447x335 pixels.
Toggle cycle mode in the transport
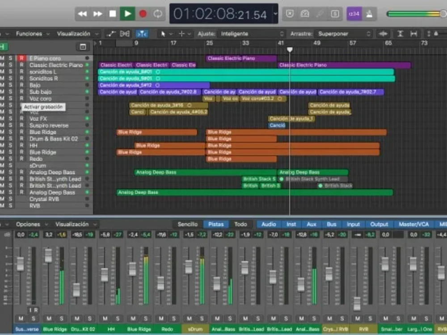(158, 14)
